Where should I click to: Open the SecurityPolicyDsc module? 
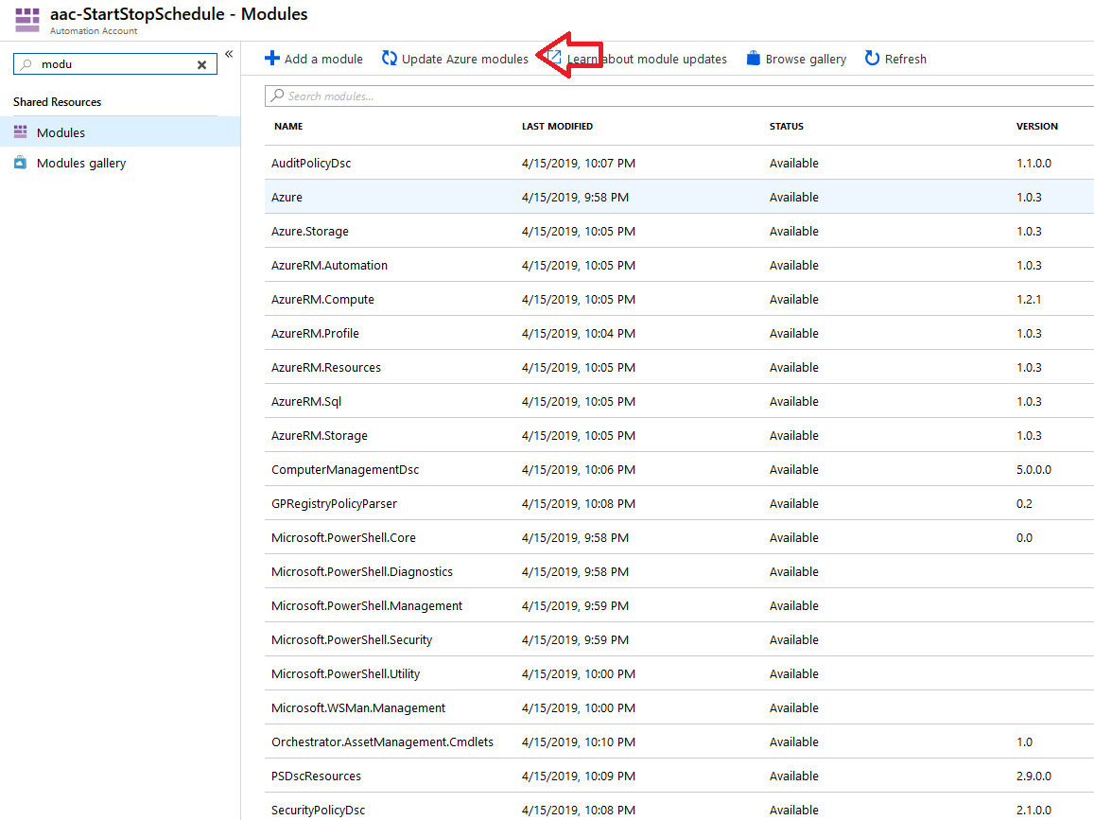click(318, 811)
